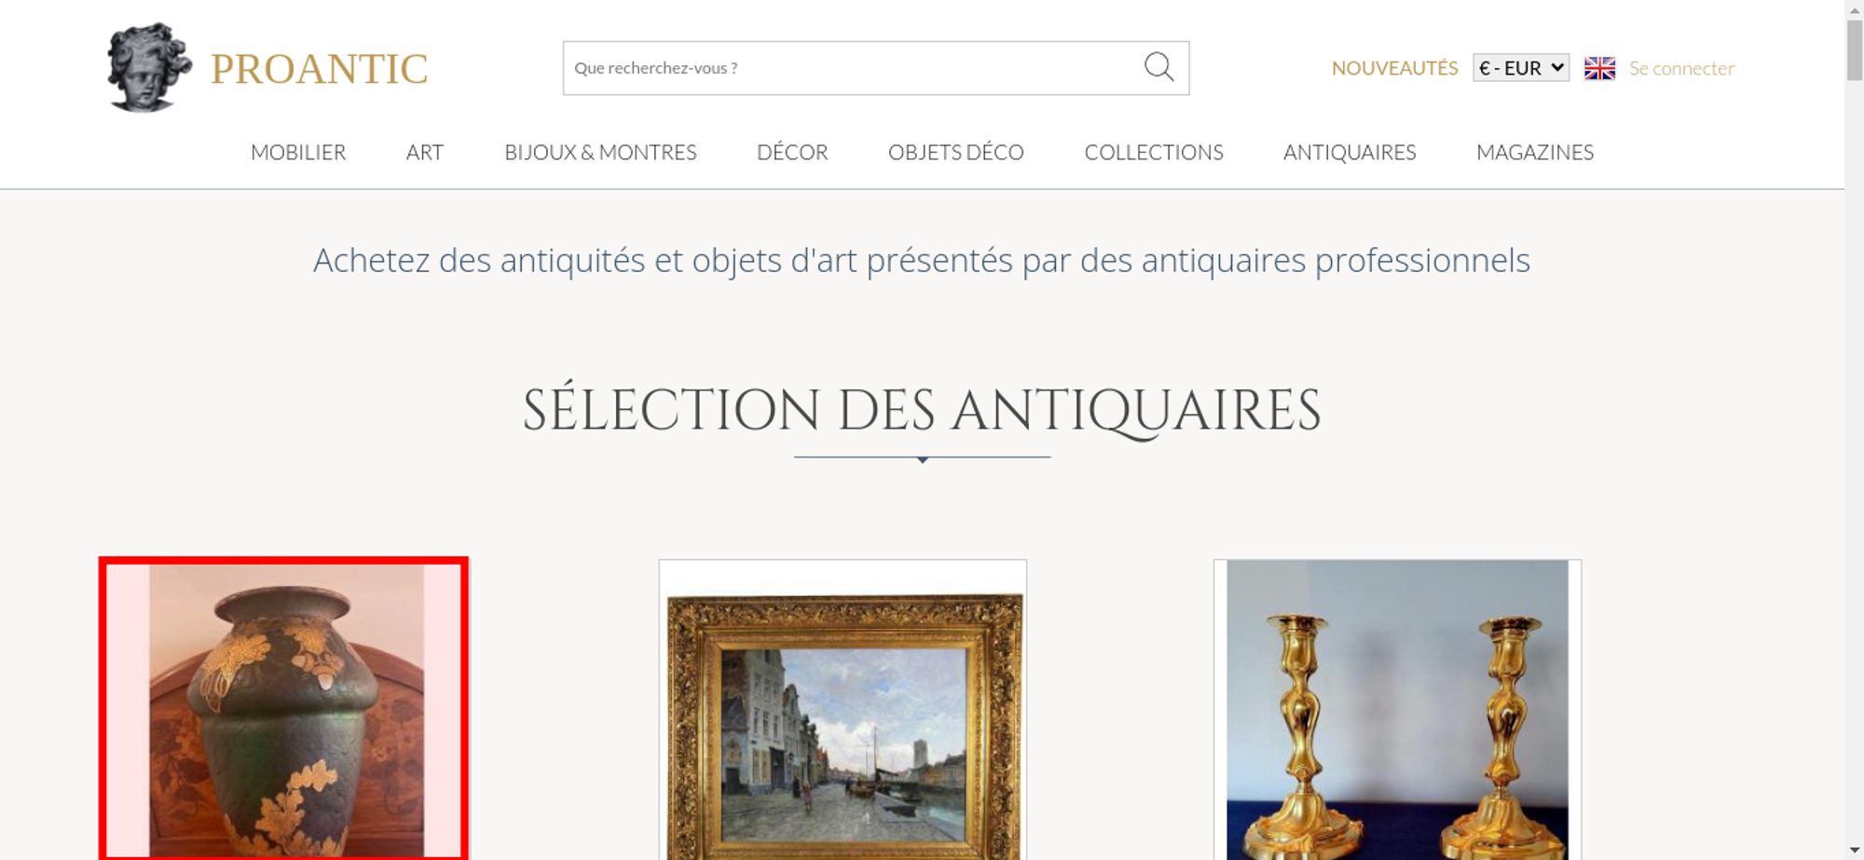Open the framed harbor painting thumbnail
This screenshot has height=860, width=1864.
843,710
